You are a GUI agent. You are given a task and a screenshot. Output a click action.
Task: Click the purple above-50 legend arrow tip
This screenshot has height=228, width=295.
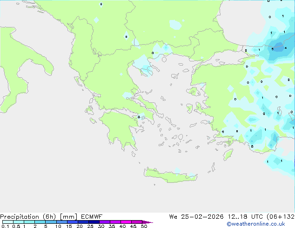pos(147,222)
